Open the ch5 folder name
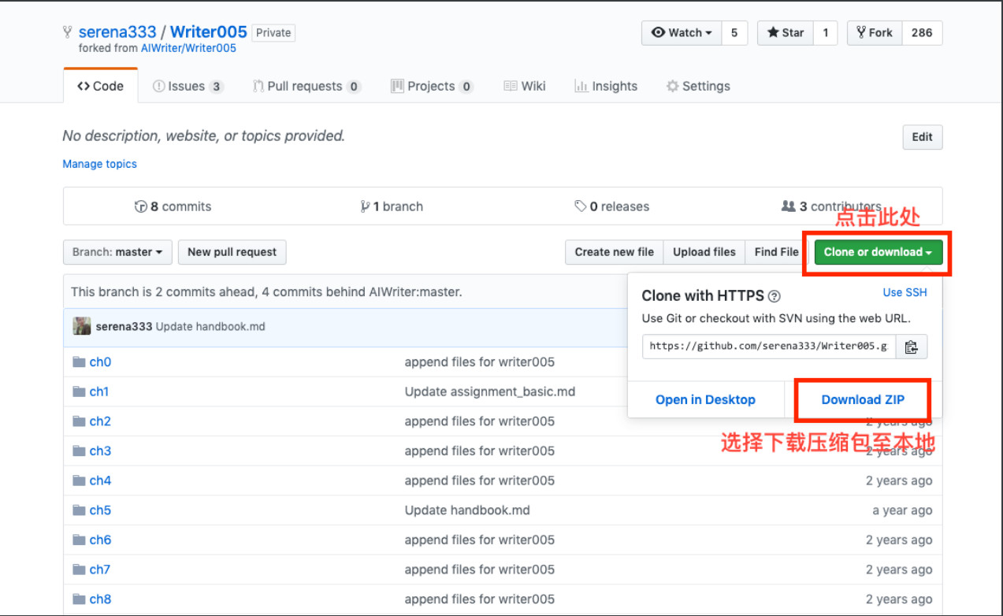Screen dimensions: 1003x616 [100, 510]
